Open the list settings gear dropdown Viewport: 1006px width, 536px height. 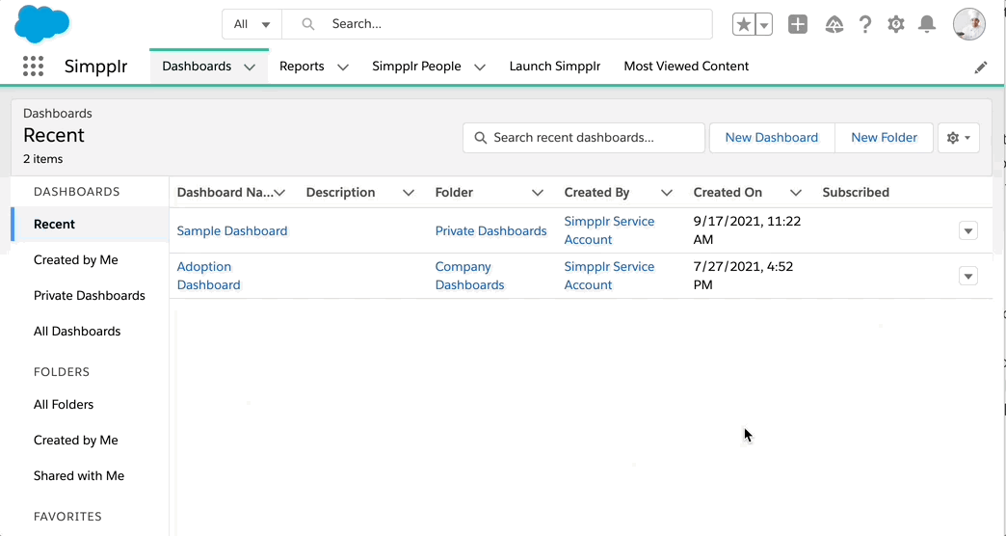point(959,137)
